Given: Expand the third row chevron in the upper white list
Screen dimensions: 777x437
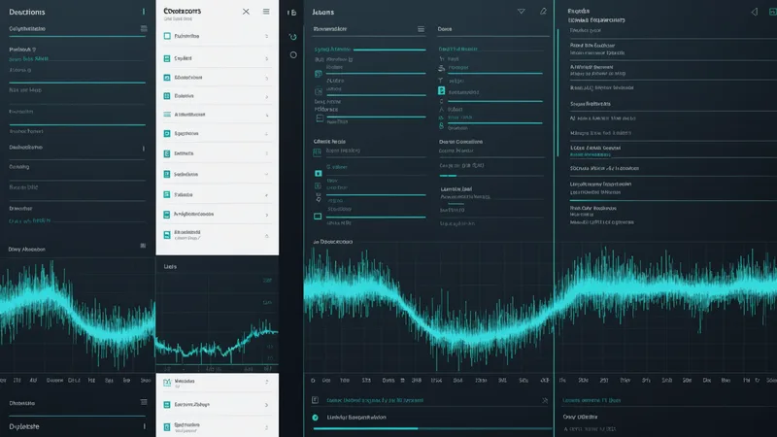Looking at the screenshot, I should coord(266,79).
